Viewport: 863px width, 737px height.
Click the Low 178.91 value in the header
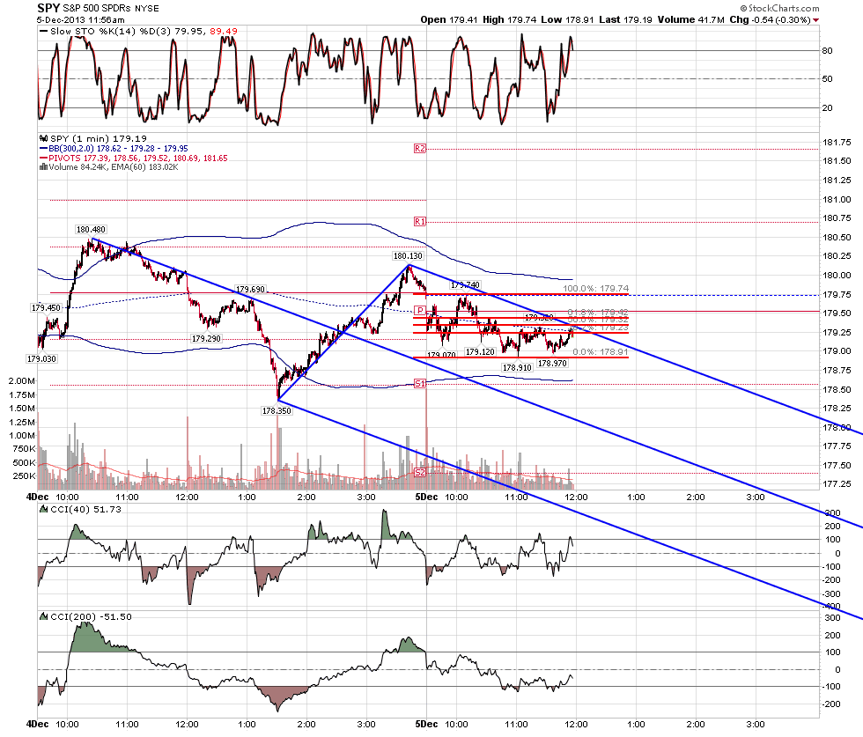click(x=567, y=20)
